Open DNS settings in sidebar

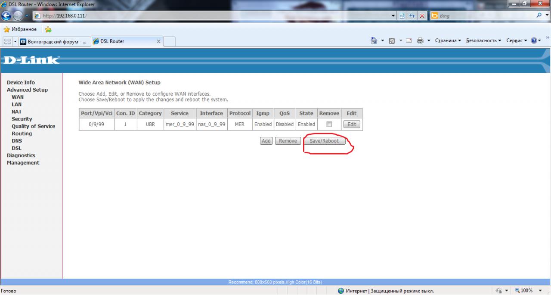(x=17, y=141)
